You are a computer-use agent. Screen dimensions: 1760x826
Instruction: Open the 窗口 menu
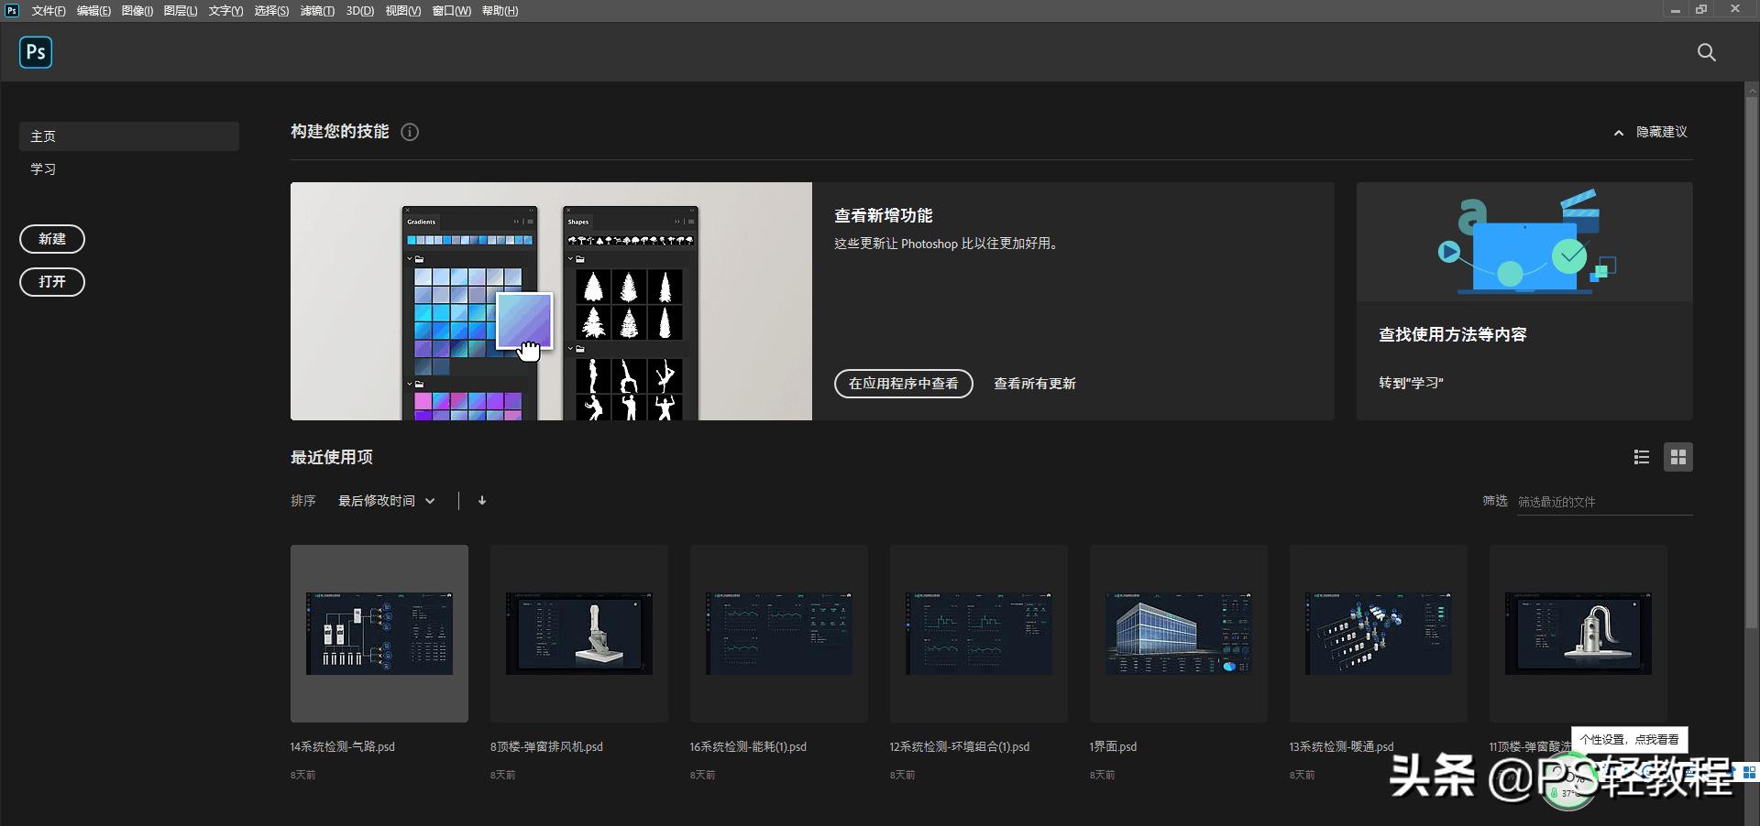[451, 10]
